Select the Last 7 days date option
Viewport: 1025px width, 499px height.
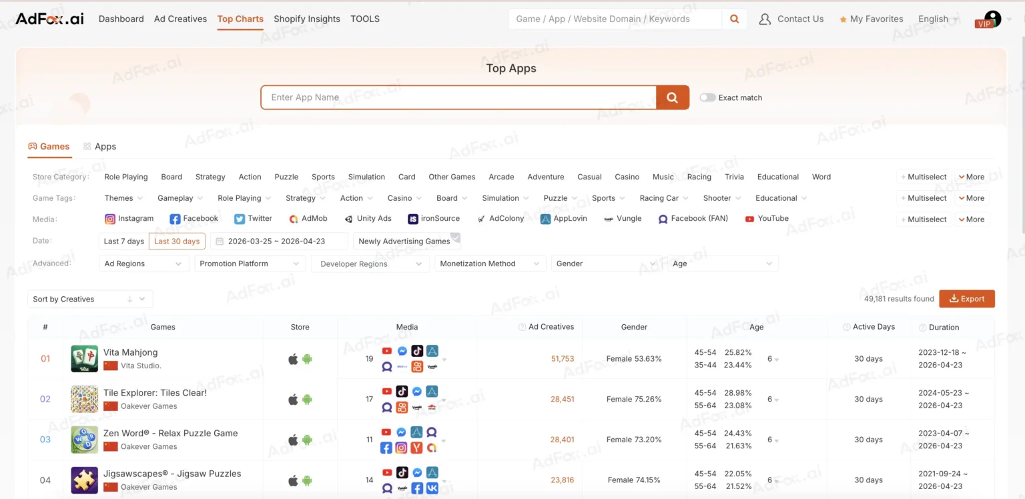[x=123, y=241]
